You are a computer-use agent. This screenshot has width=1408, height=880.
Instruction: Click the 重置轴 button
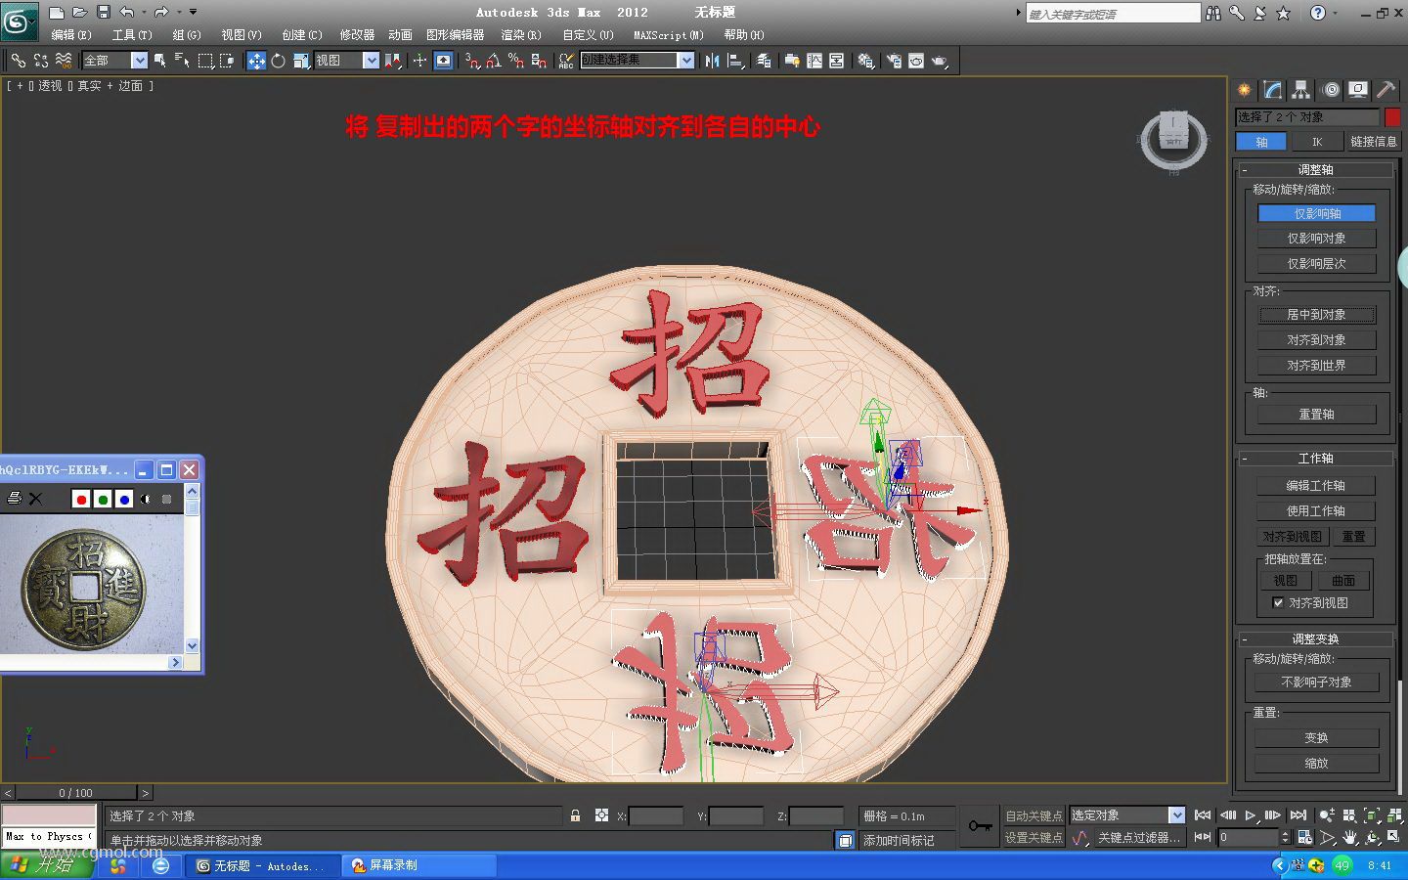[x=1316, y=415]
